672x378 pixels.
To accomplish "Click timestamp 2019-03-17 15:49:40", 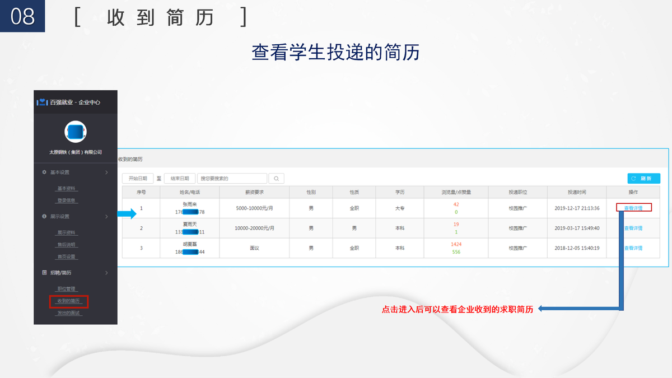I will pos(577,228).
